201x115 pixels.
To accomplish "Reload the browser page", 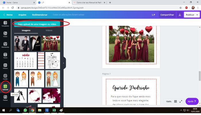I will (13, 8).
